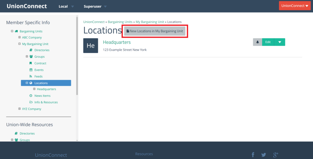This screenshot has width=313, height=159.
Task: Click the Contract bookmark icon
Action: (31, 63)
